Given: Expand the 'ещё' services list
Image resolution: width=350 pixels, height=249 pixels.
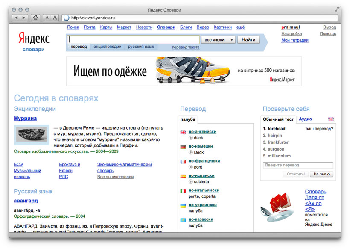Looking at the screenshot, I should tap(240, 27).
